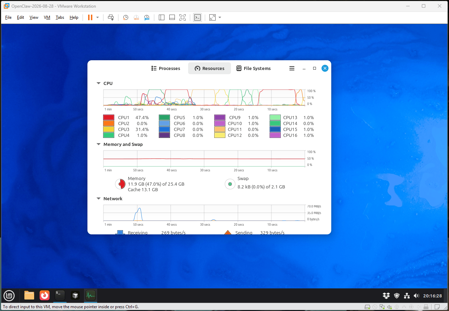
Task: Open the power options dropdown beside pause
Action: pyautogui.click(x=98, y=17)
